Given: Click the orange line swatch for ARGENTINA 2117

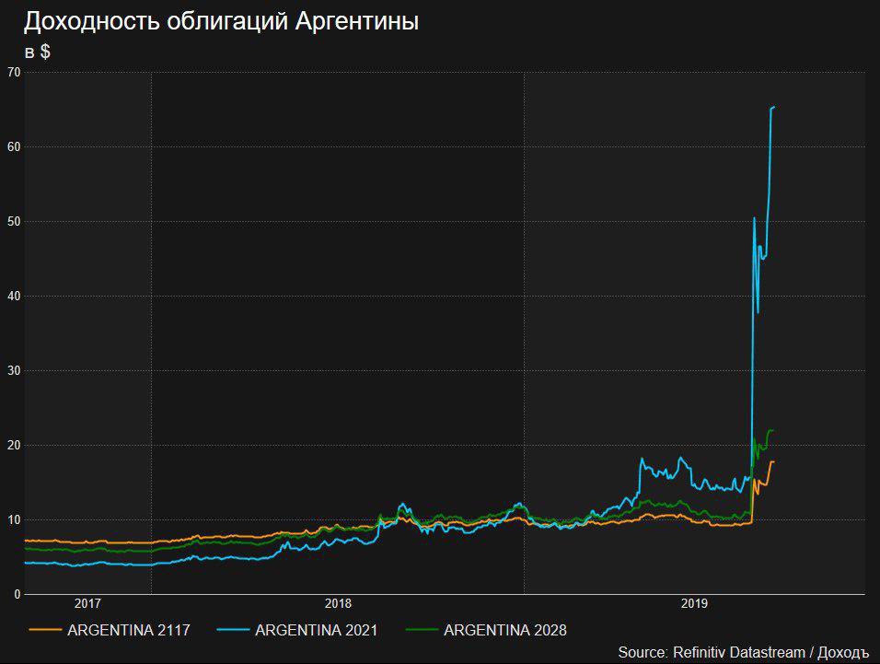Looking at the screenshot, I should pyautogui.click(x=45, y=630).
